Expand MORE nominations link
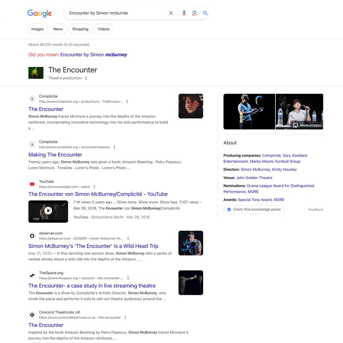 point(253,192)
